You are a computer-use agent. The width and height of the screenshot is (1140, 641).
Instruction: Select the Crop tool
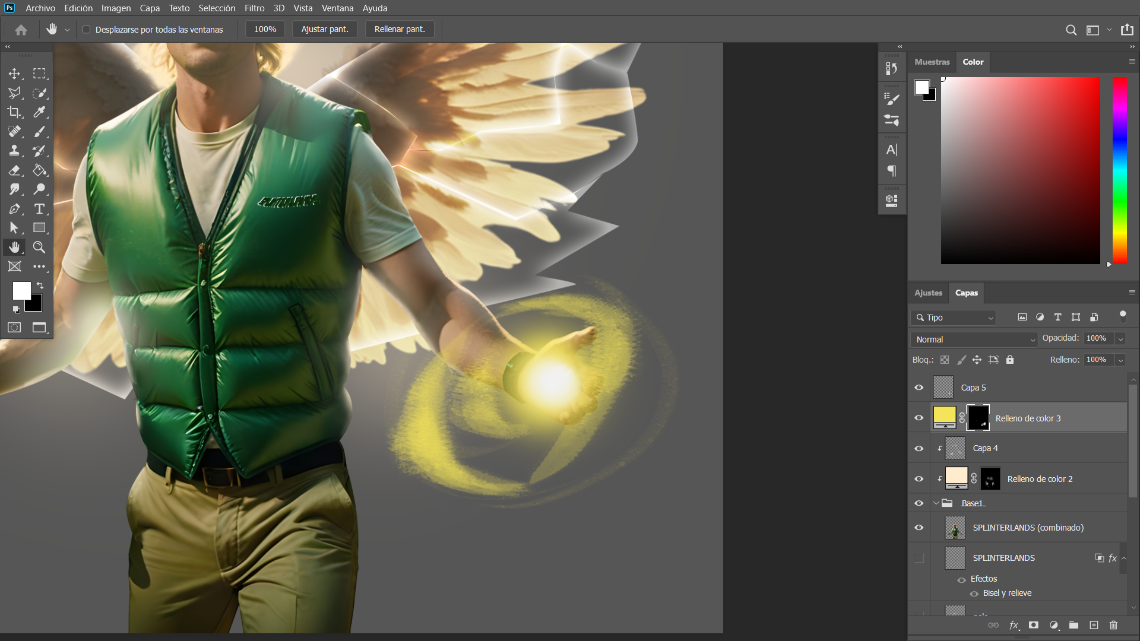14,112
